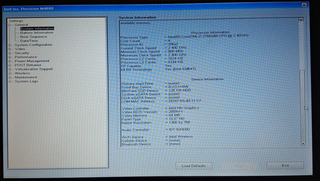This screenshot has height=181, width=320.
Task: Expand the System Configuration node
Action: [x=9, y=45]
